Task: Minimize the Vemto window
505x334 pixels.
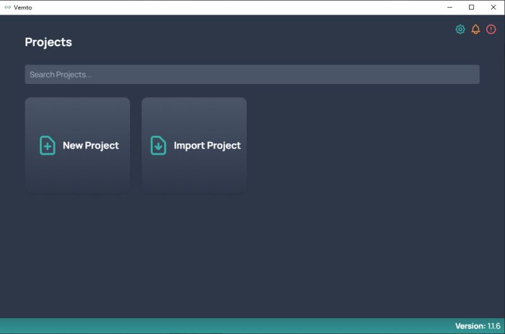Action: click(x=450, y=7)
